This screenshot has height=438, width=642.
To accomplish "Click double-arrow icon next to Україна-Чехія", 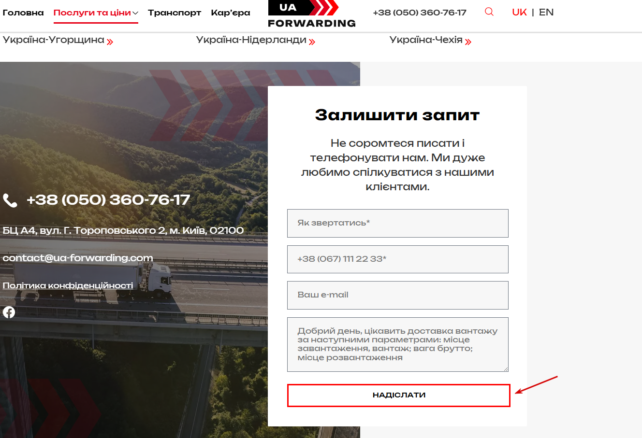I will [468, 42].
